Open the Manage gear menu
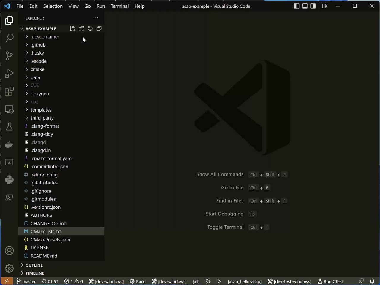The height and width of the screenshot is (285, 380). point(9,268)
